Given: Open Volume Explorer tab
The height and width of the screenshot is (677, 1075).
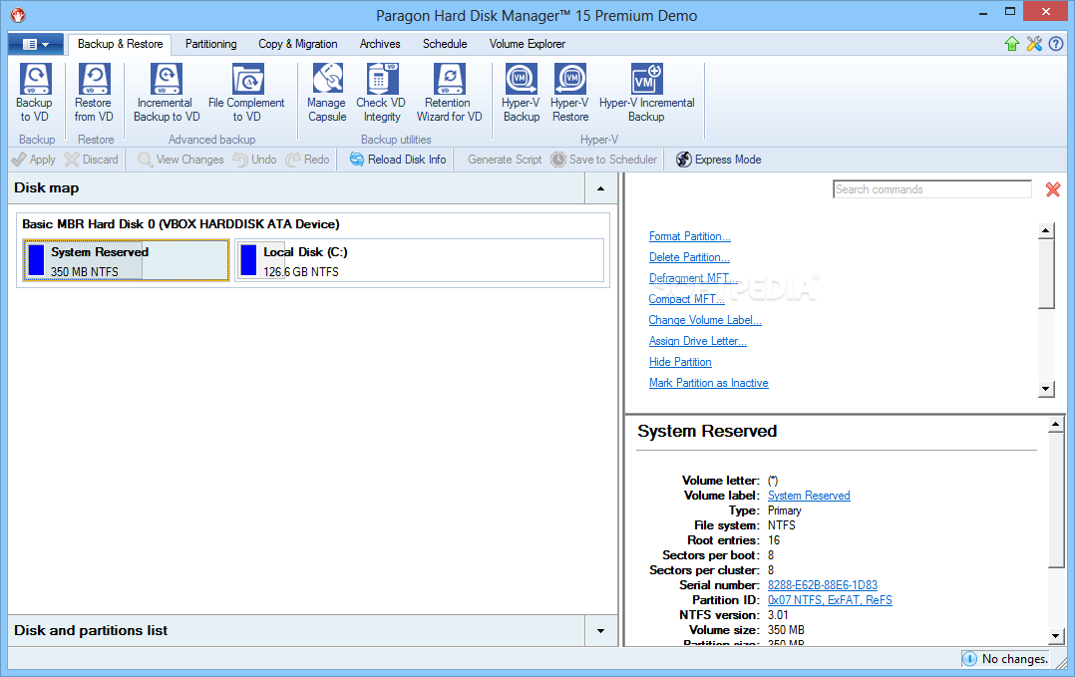Looking at the screenshot, I should [528, 44].
